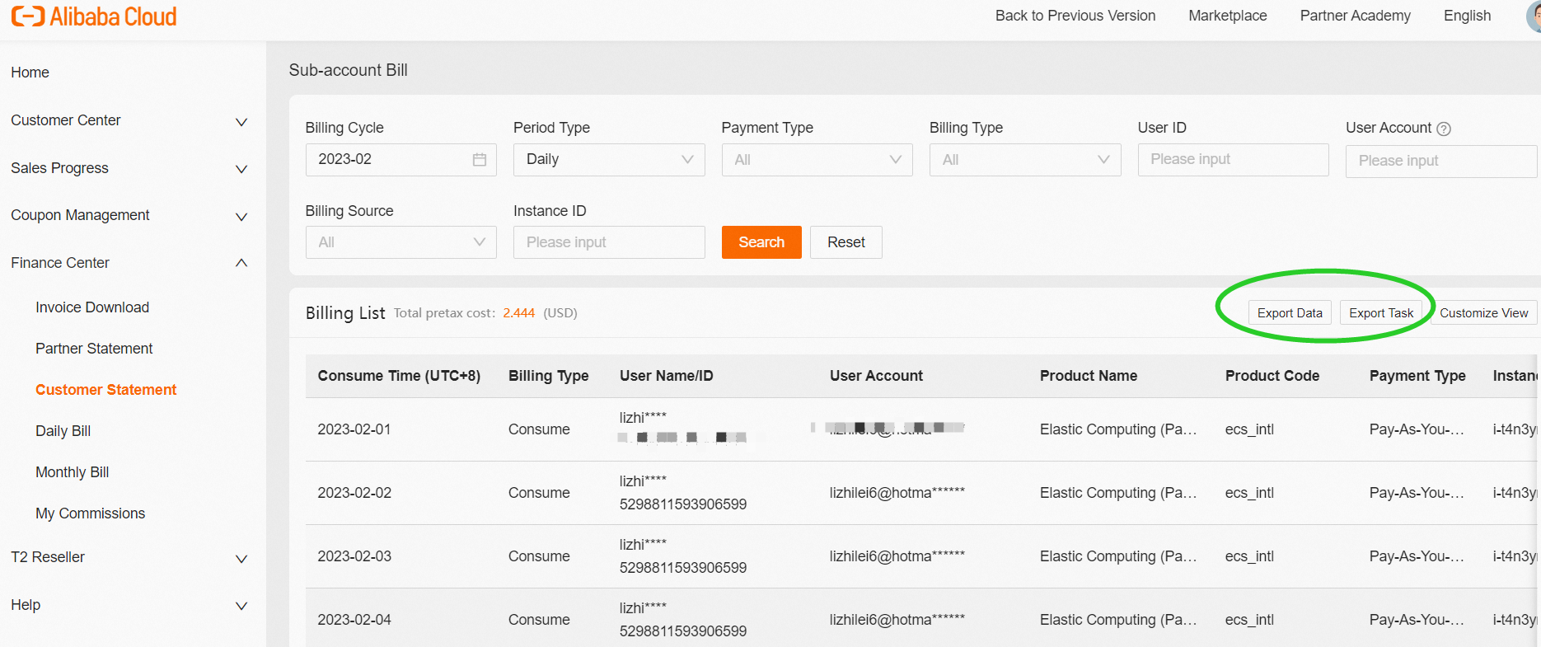
Task: Expand the Customer Center menu
Action: click(x=241, y=122)
